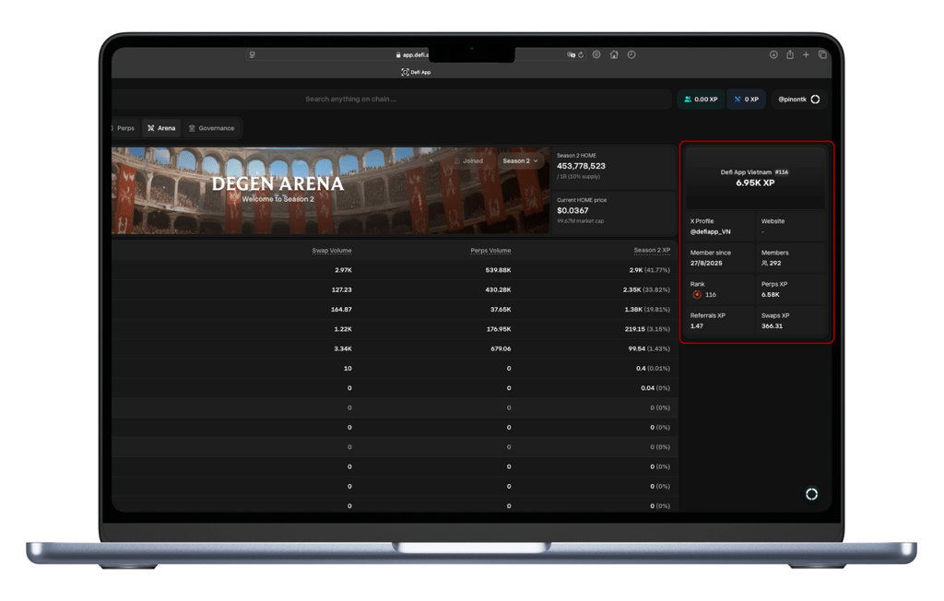The image size is (944, 601).
Task: Click the gear icon beside the address bar
Action: pos(596,54)
